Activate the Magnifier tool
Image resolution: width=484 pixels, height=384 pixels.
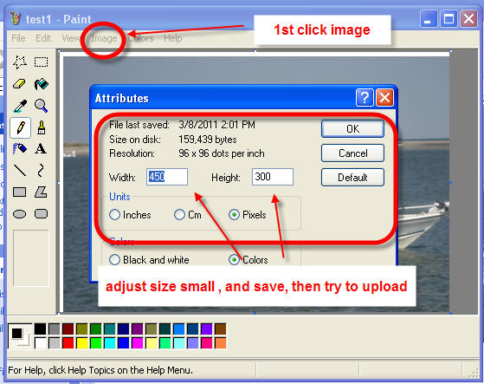(41, 106)
